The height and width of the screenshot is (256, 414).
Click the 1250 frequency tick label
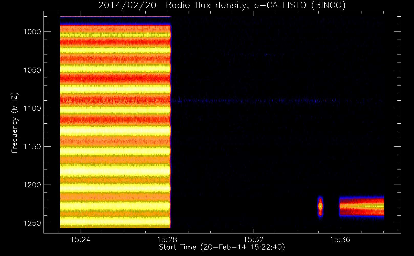(x=32, y=223)
